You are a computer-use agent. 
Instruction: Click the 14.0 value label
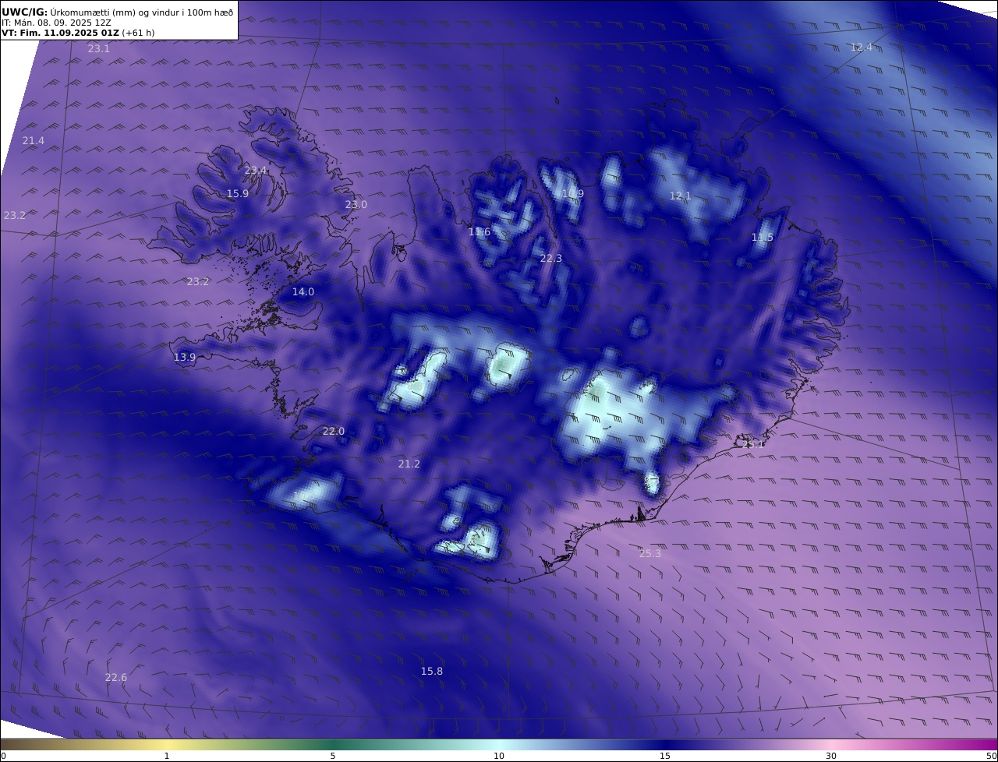point(303,291)
